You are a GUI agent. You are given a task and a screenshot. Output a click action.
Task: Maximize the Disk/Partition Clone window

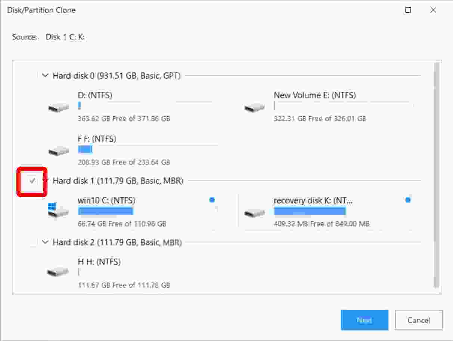pyautogui.click(x=408, y=10)
